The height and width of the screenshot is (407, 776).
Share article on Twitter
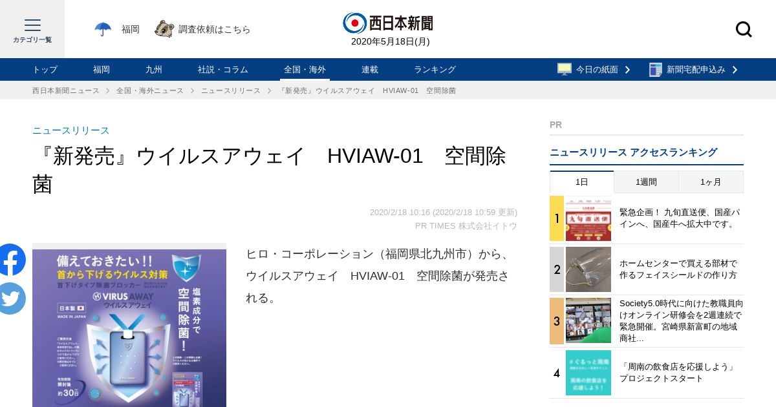11,298
